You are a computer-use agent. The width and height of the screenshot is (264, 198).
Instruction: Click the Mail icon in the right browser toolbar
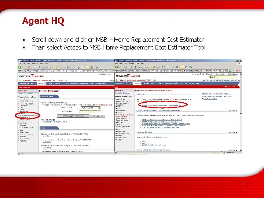coord(169,67)
